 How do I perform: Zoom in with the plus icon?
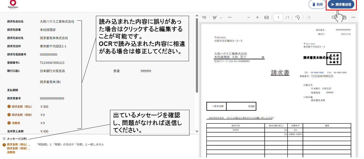(257, 17)
